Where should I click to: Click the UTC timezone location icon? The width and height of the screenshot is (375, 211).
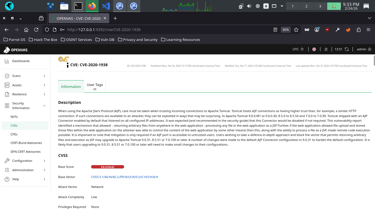[x=302, y=49]
